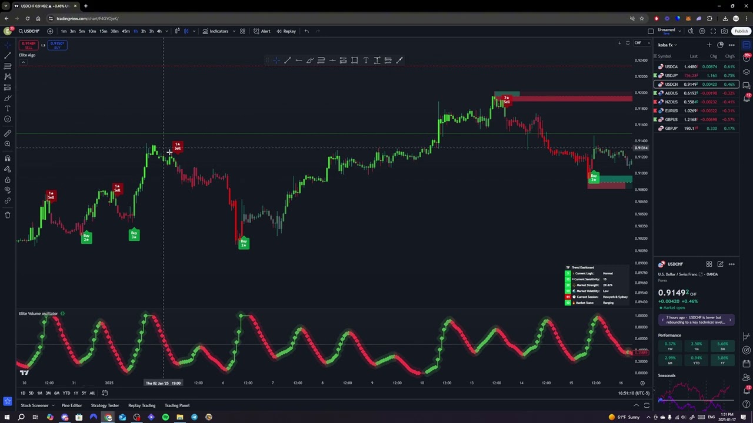Select the ruler measure tool
This screenshot has height=423, width=753.
click(8, 133)
